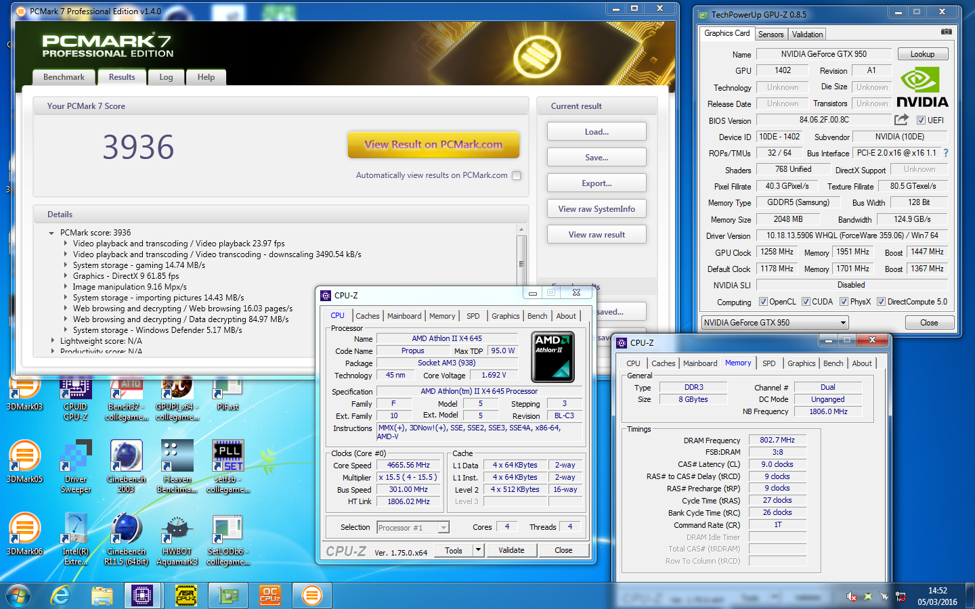The width and height of the screenshot is (975, 609).
Task: Open the SetFSB collegame desktop icon
Action: (x=228, y=467)
